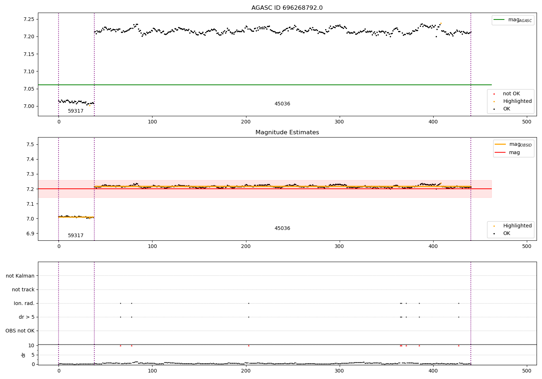Click the 'dr > 5' dot near x=427
Image resolution: width=542 pixels, height=379 pixels.
pos(459,317)
